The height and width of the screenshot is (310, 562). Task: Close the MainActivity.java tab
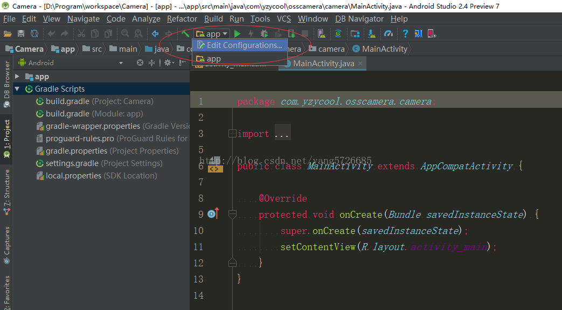pos(360,64)
